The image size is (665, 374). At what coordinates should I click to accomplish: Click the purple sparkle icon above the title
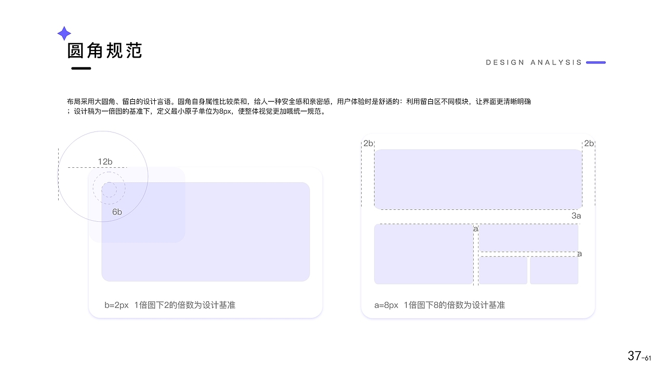[x=63, y=33]
